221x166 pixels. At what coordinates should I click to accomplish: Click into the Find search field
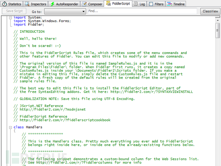coord(142,11)
